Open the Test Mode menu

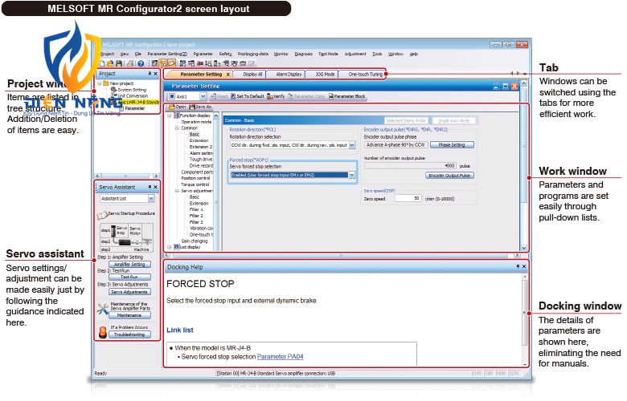(x=328, y=54)
